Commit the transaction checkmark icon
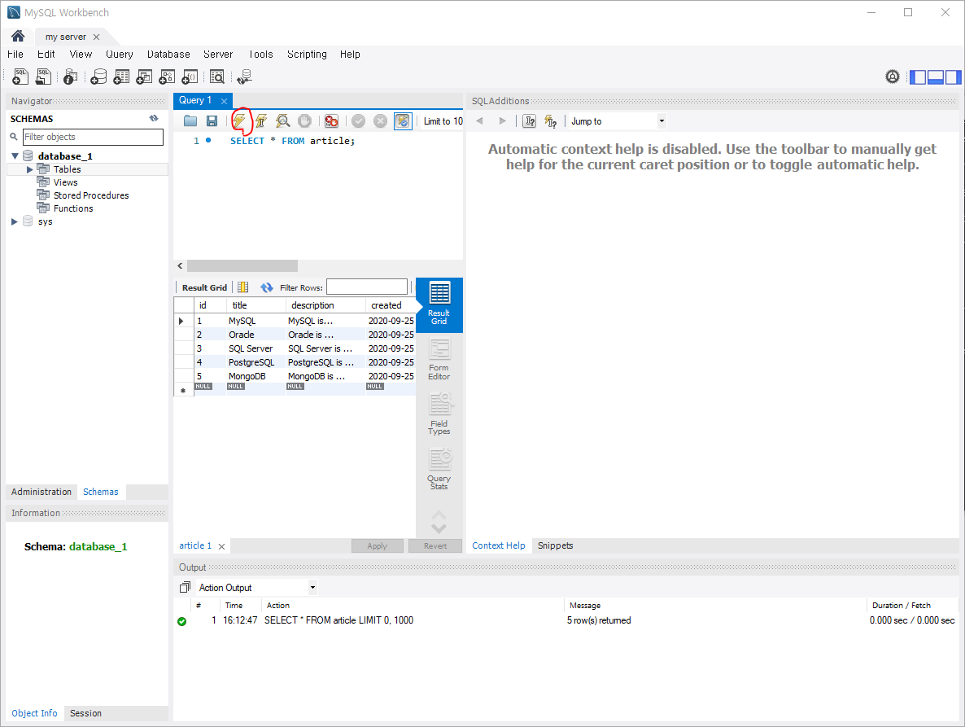Viewport: 965px width, 727px height. [358, 121]
